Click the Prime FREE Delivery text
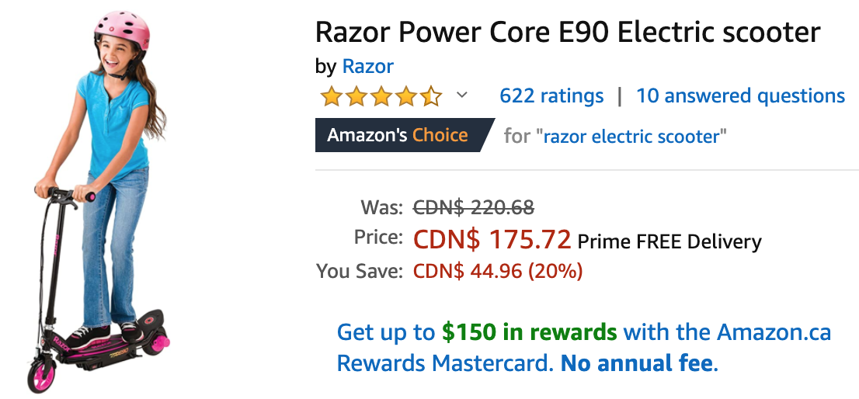This screenshot has height=399, width=859. point(669,241)
